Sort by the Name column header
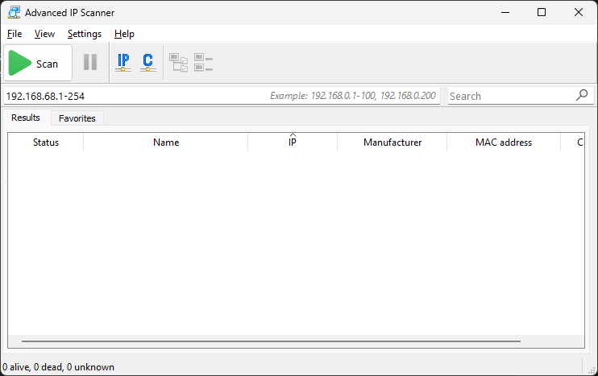The height and width of the screenshot is (376, 598). coord(166,143)
